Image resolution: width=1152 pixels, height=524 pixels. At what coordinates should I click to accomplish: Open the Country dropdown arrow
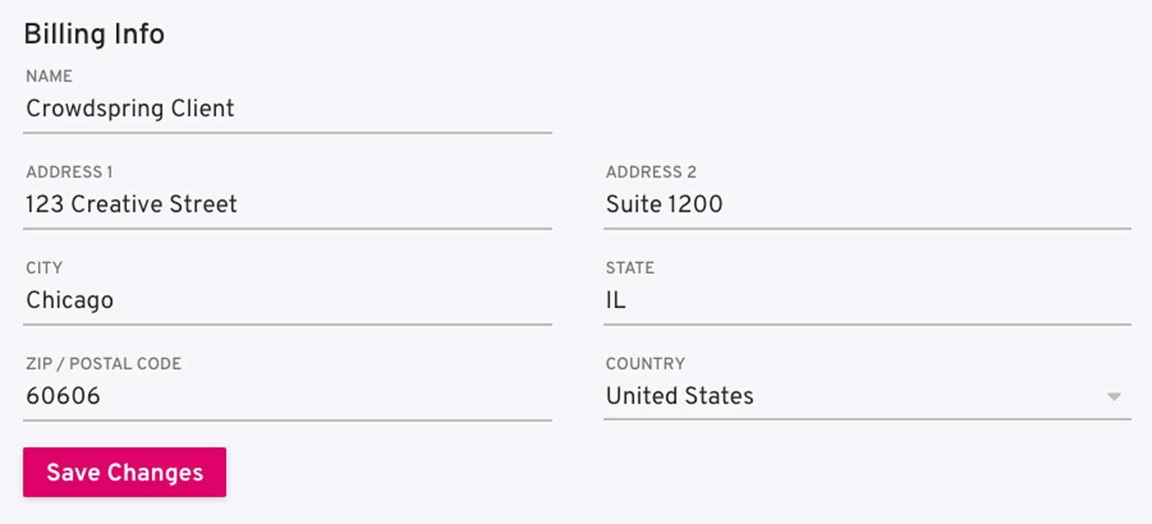[1113, 396]
